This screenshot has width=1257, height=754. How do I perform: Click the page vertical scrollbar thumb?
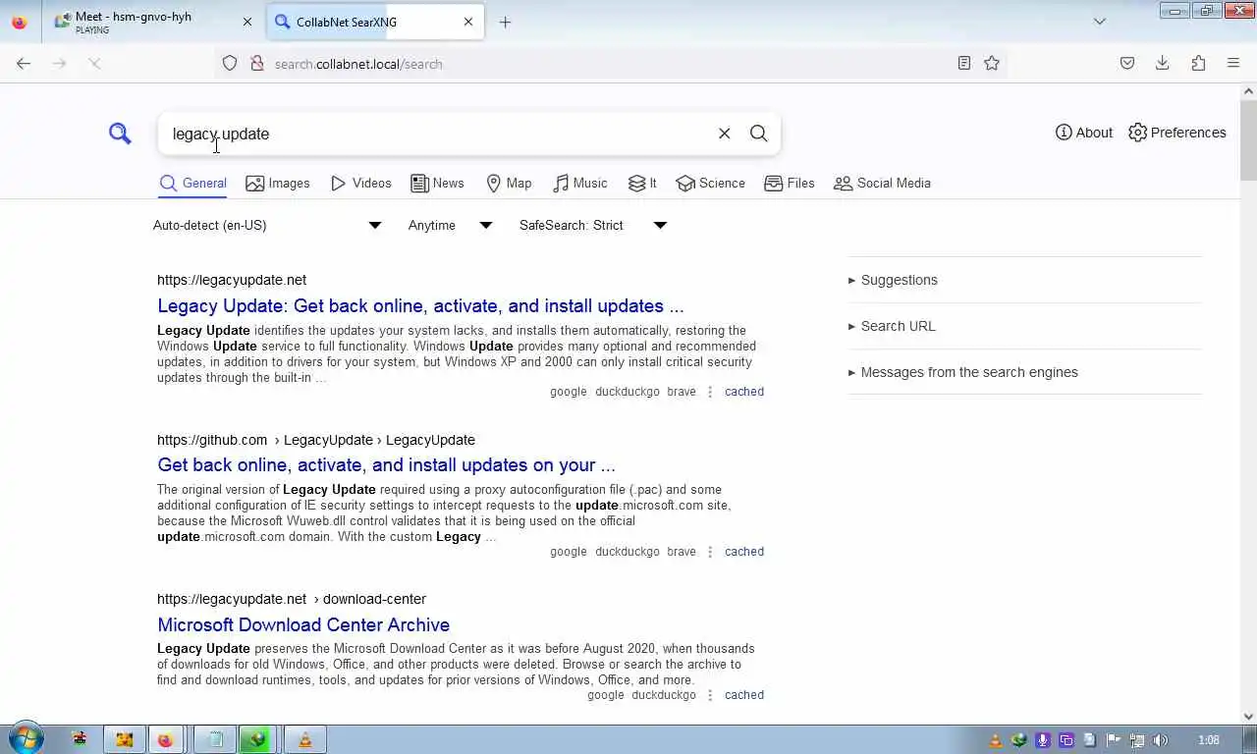point(1248,139)
